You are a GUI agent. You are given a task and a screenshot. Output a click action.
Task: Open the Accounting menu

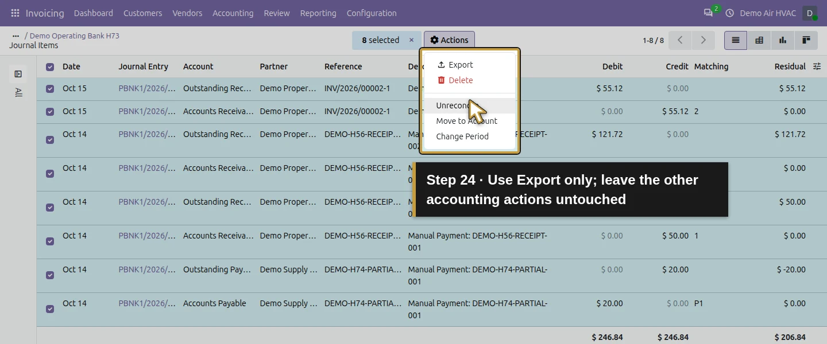tap(233, 13)
